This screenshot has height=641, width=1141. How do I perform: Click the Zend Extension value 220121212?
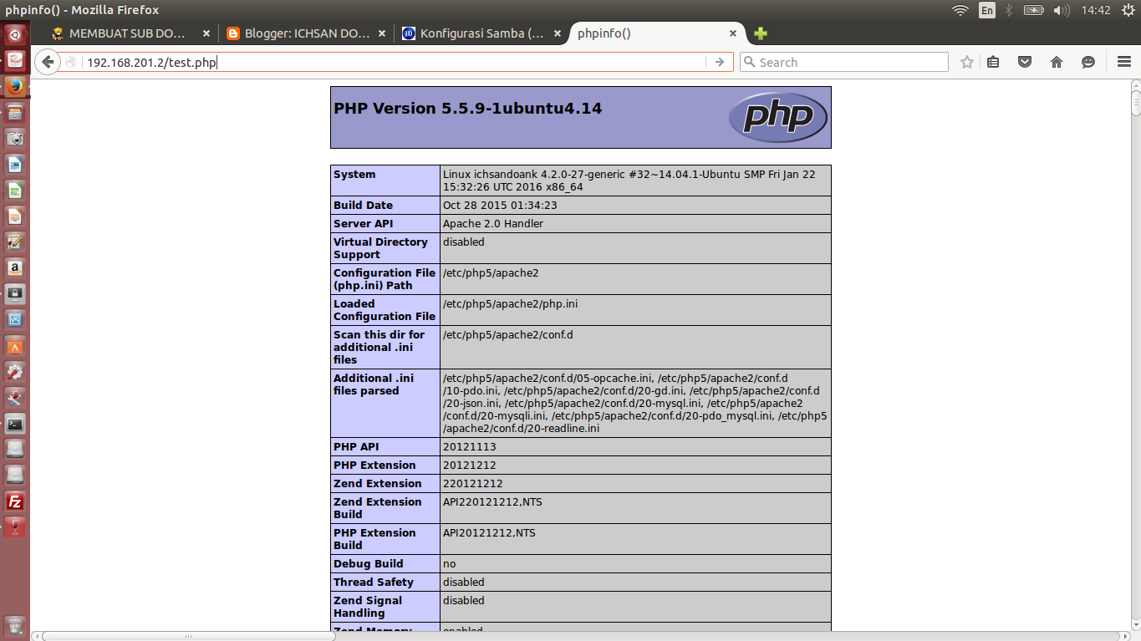(473, 483)
